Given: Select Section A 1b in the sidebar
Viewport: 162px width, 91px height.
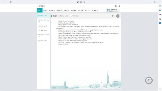Looking at the screenshot, I should tap(43, 16).
